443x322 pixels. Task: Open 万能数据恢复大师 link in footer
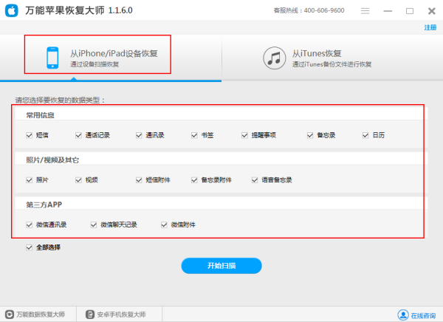click(x=41, y=315)
